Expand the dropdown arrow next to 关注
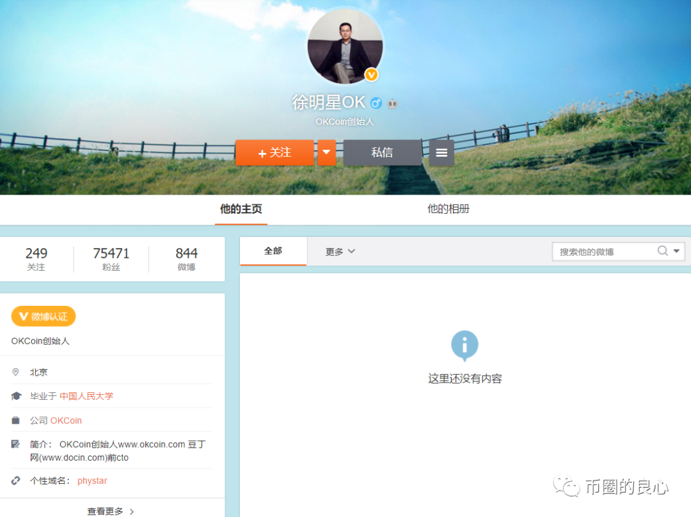The width and height of the screenshot is (691, 517). pyautogui.click(x=327, y=152)
